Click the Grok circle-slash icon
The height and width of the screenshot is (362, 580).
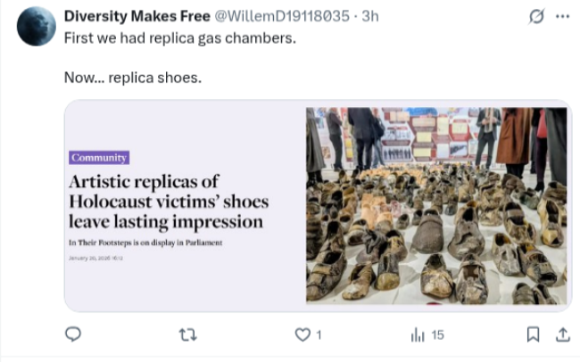coord(536,17)
